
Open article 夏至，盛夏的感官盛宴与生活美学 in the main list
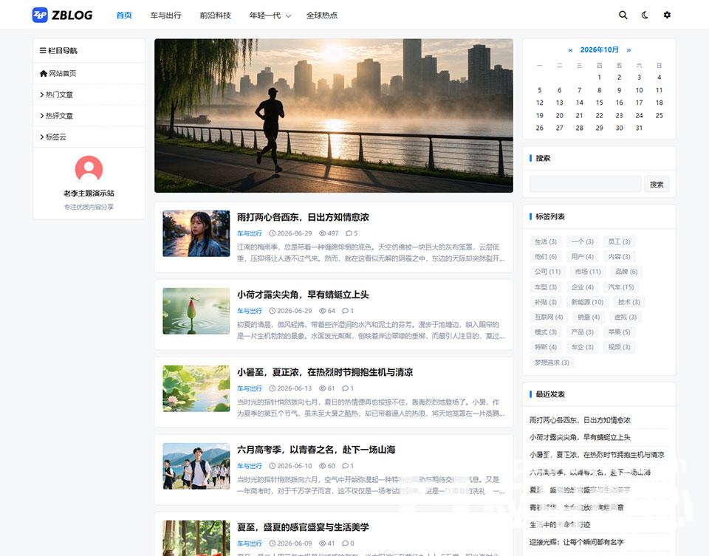point(303,527)
